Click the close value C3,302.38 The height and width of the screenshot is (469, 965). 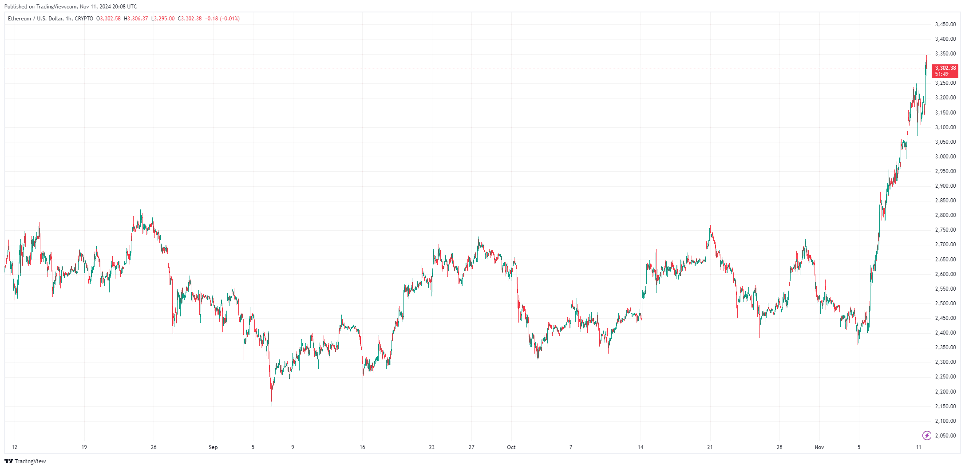[x=190, y=19]
